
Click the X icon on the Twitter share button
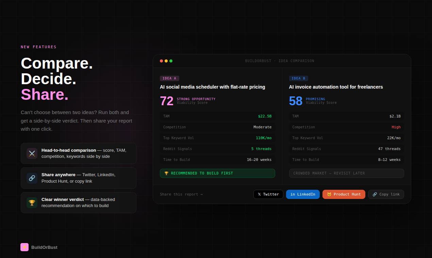pos(259,194)
